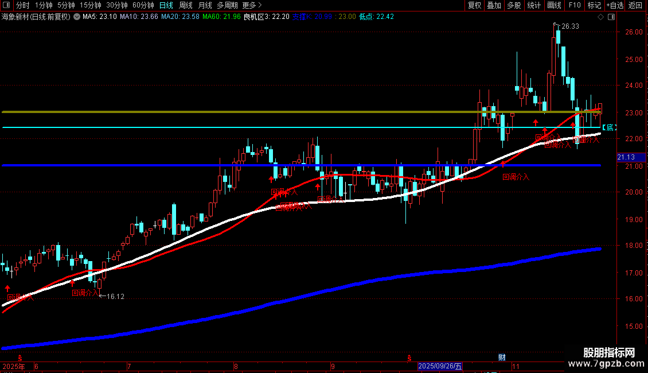Viewport: 648px width, 373px height.
Task: Select the 30分钟 period
Action: pyautogui.click(x=116, y=5)
